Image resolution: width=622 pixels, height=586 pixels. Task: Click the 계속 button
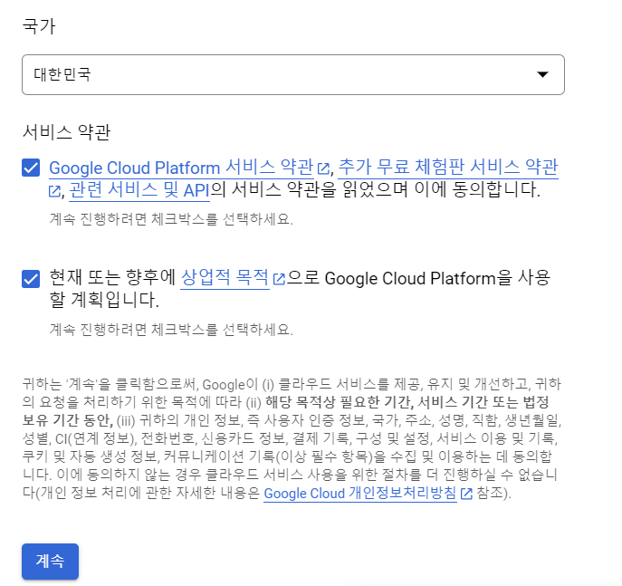[x=50, y=561]
